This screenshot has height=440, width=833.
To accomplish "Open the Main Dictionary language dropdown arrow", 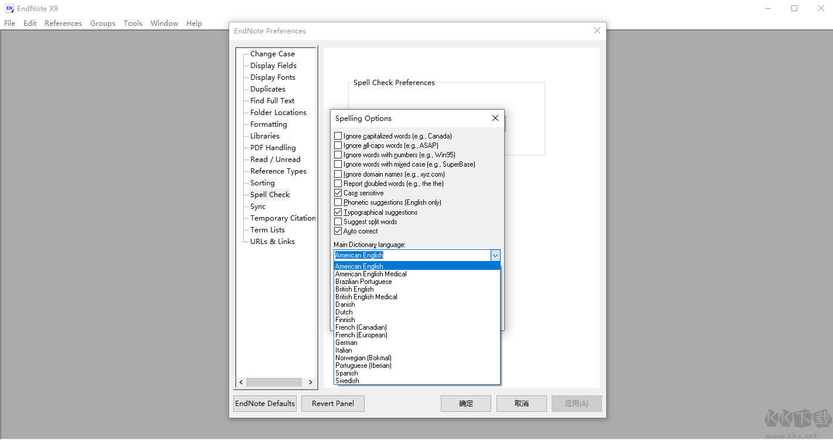I will coord(495,255).
